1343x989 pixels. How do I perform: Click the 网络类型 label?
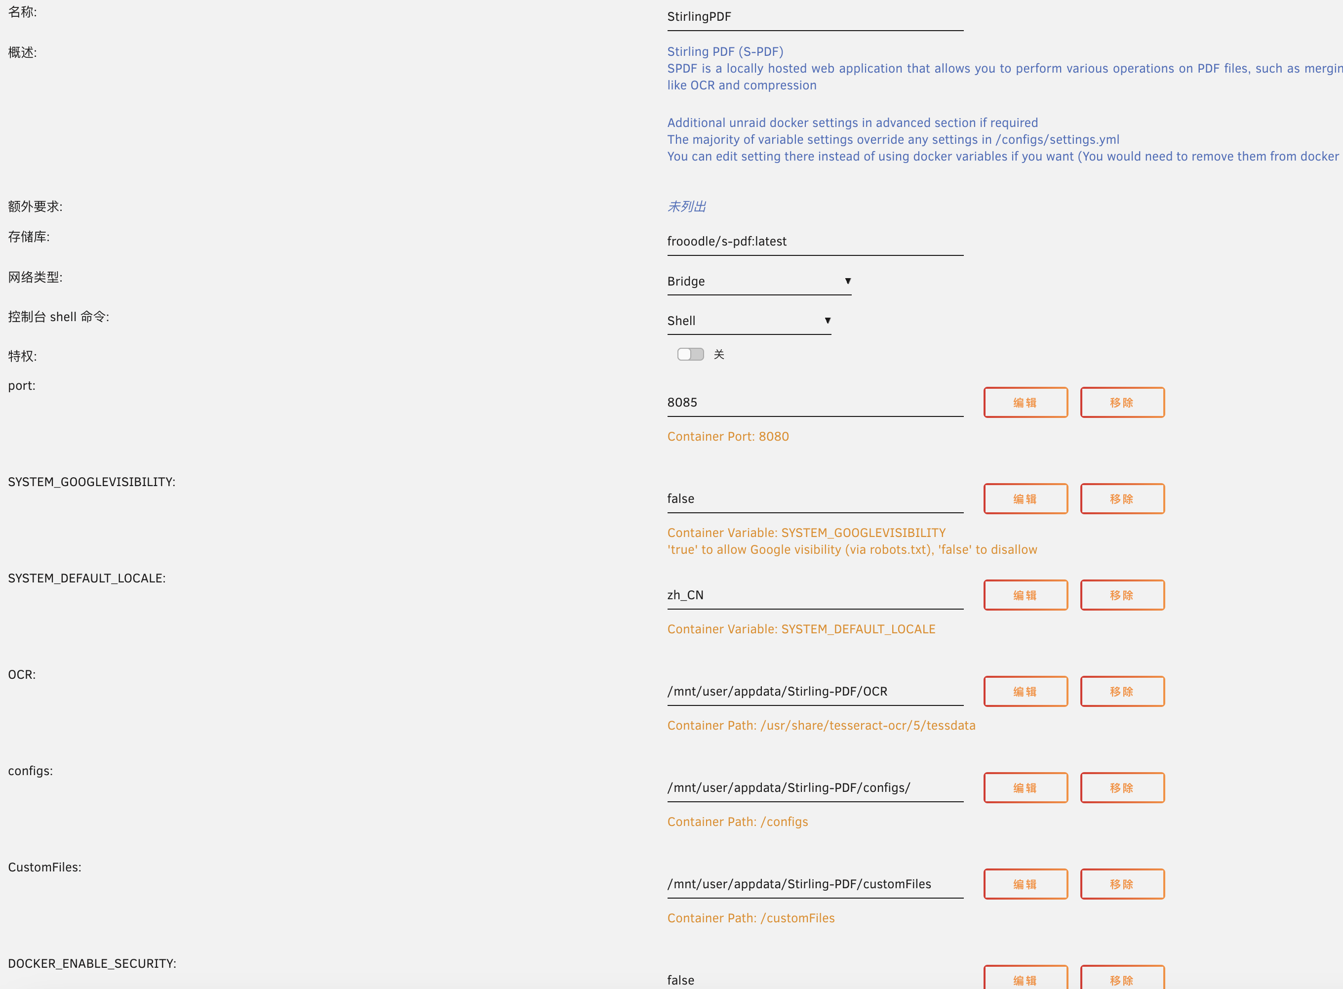[x=35, y=277]
